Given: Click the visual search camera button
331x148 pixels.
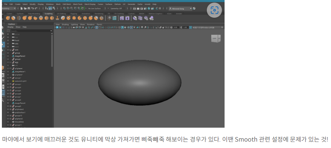Looking at the screenshot, I should [214, 10].
